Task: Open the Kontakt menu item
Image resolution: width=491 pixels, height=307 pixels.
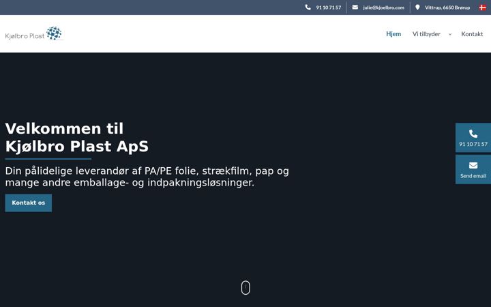Action: [472, 34]
